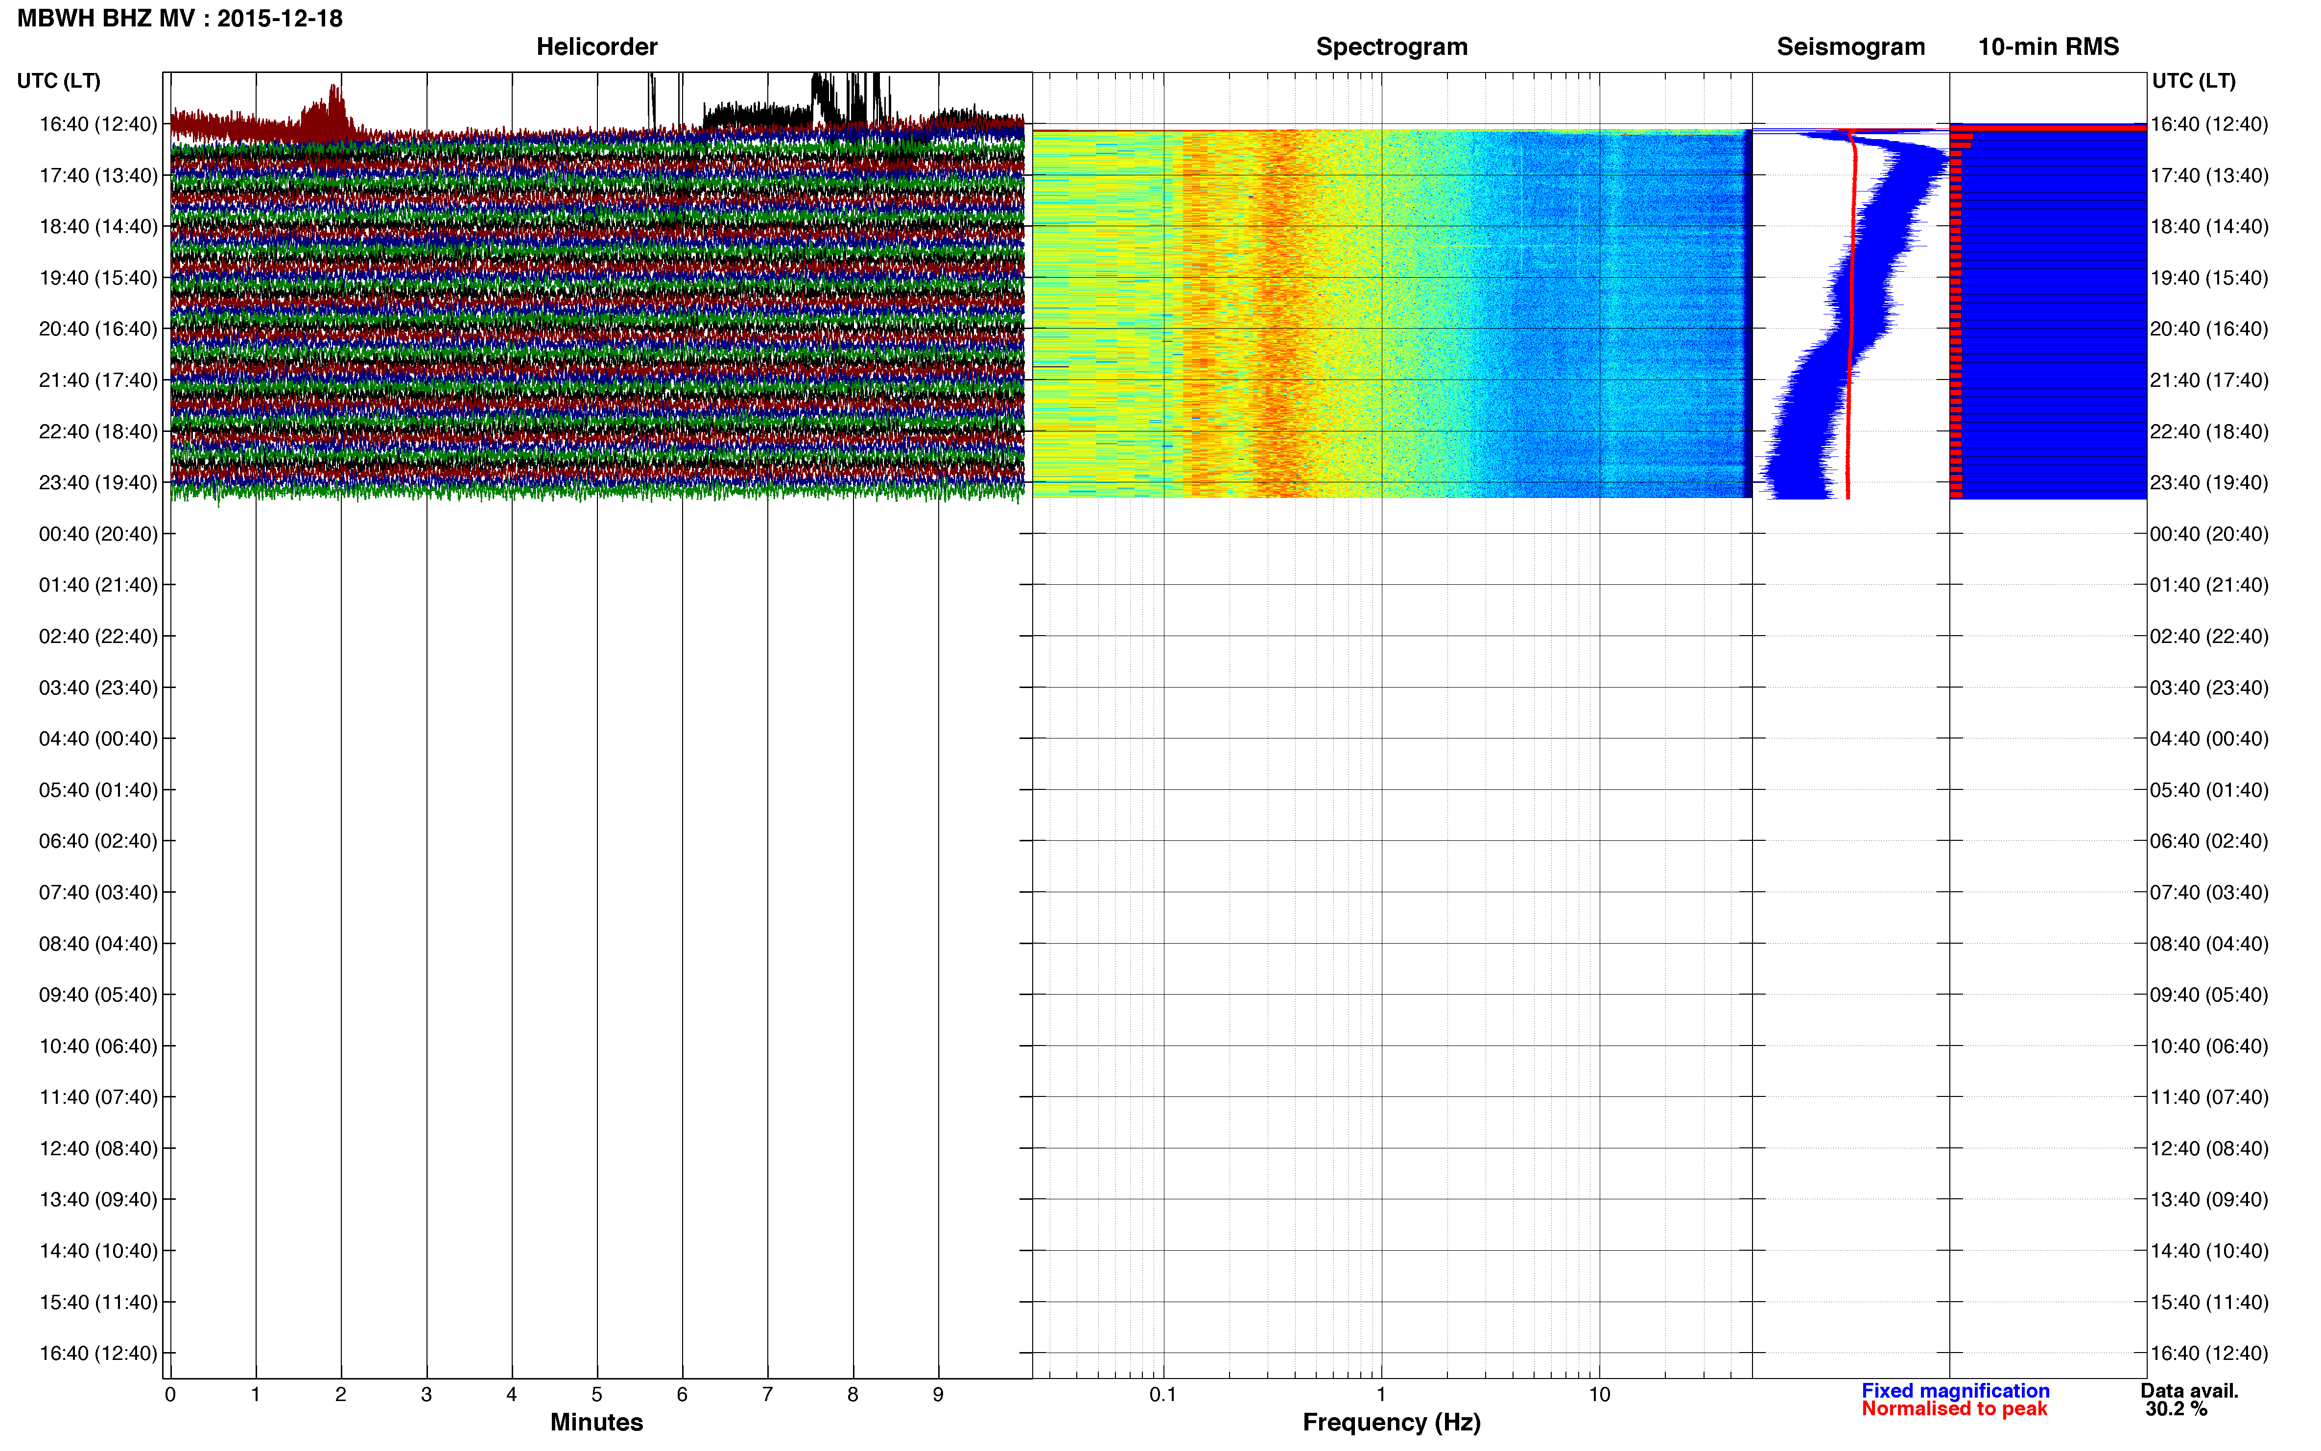The image size is (2321, 1451).
Task: Click "09:40 (05:40)" on the RMS panel time axis
Action: point(2209,995)
